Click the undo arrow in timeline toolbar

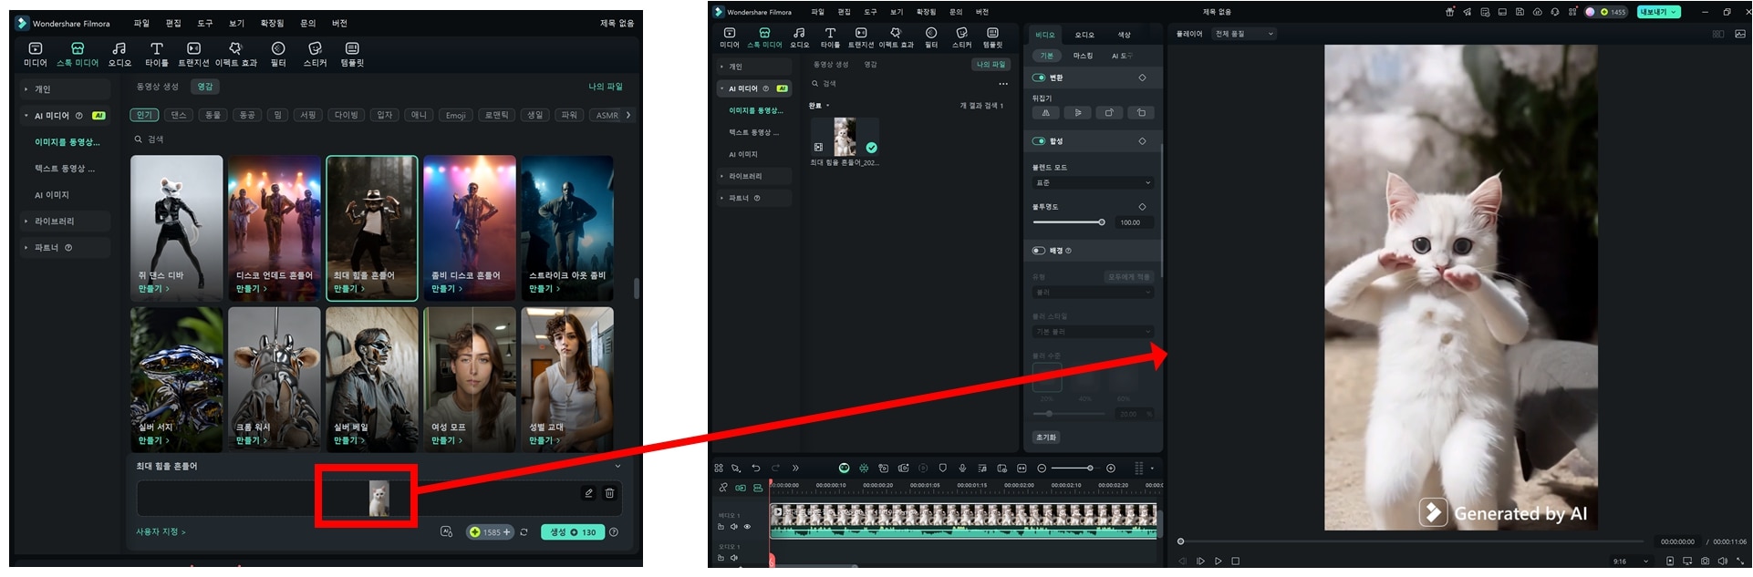[x=755, y=468]
